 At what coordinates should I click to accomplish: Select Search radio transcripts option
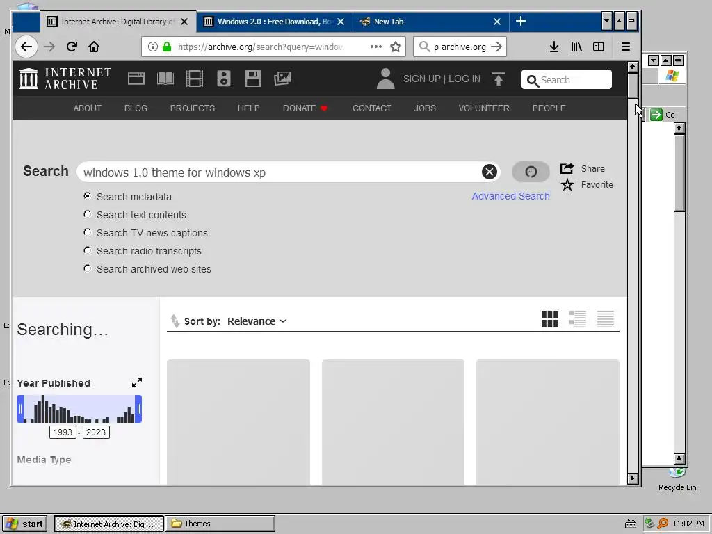(87, 250)
